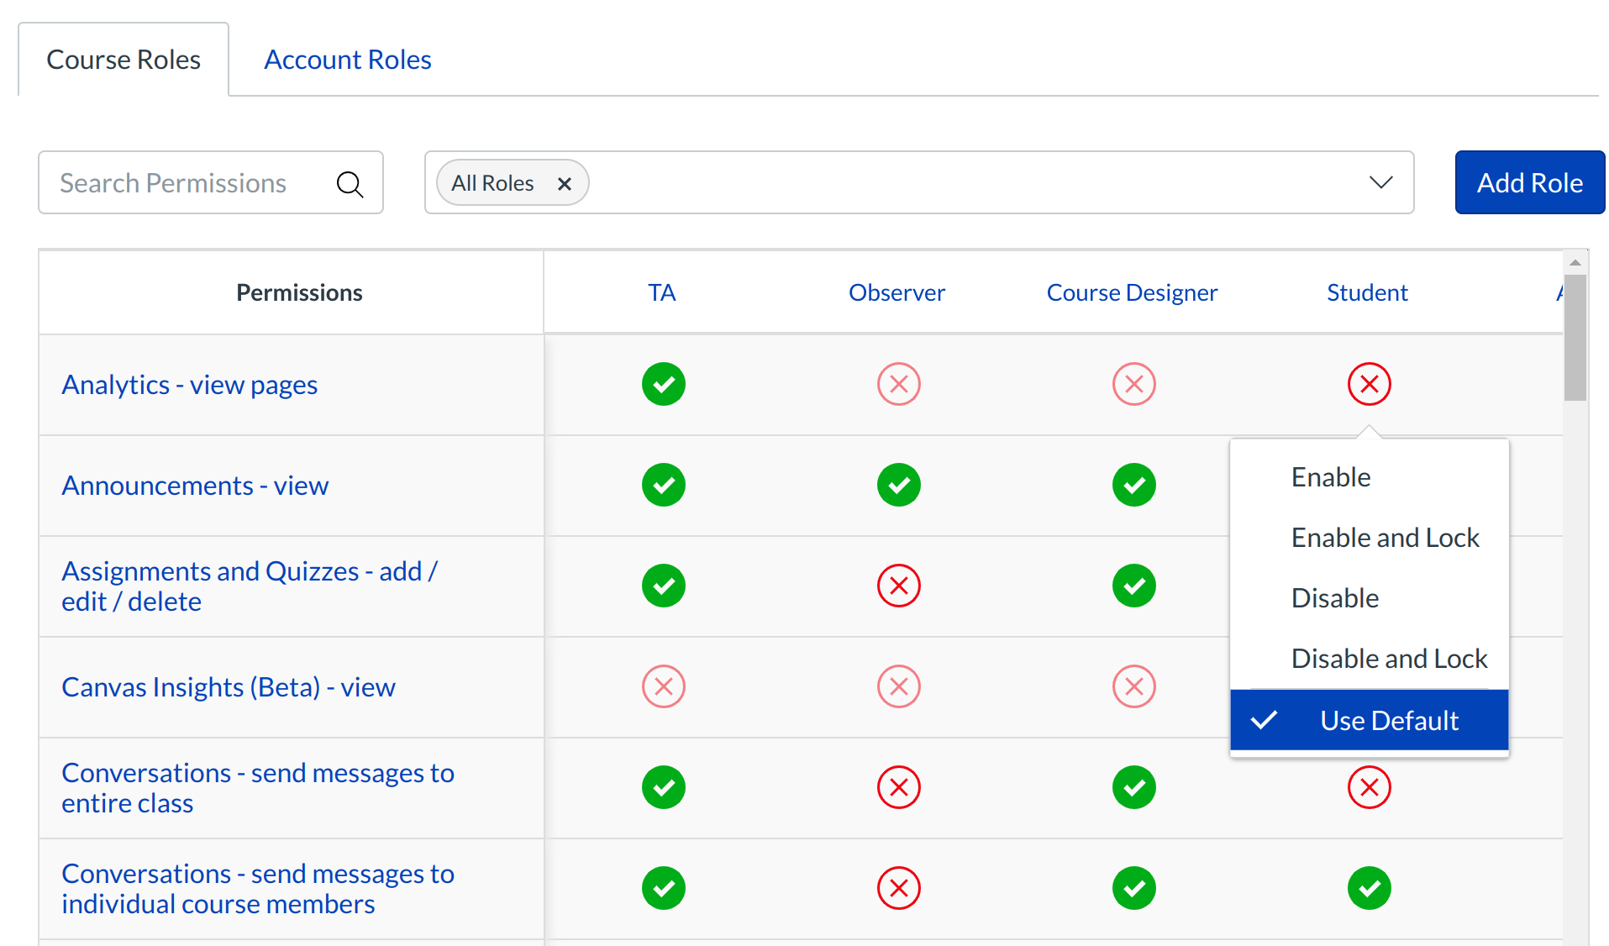The width and height of the screenshot is (1609, 946).
Task: Remove the All Roles filter tag
Action: click(565, 183)
